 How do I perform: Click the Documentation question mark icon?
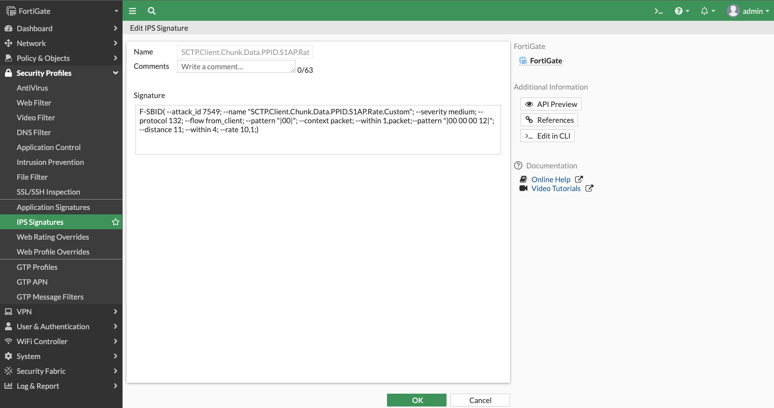pos(518,165)
